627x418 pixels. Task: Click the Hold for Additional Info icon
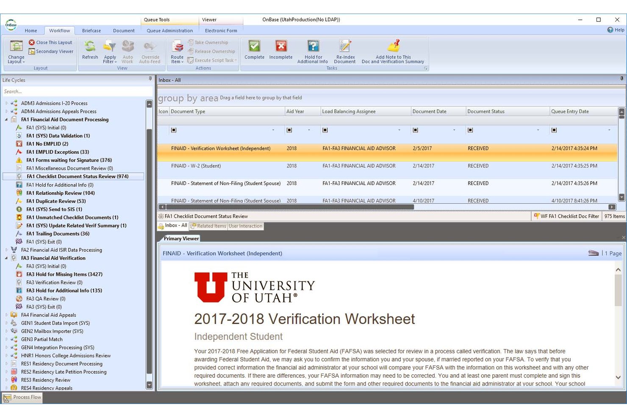[x=313, y=46]
